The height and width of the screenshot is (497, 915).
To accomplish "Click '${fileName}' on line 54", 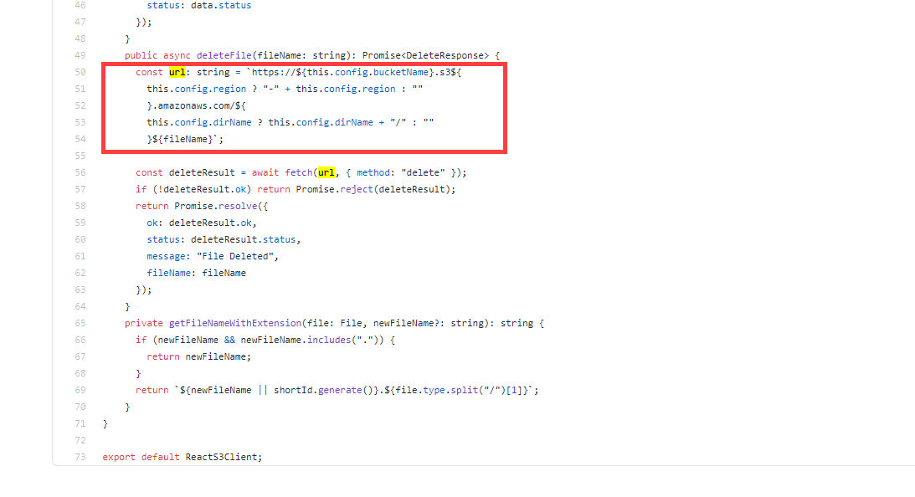I will point(182,140).
